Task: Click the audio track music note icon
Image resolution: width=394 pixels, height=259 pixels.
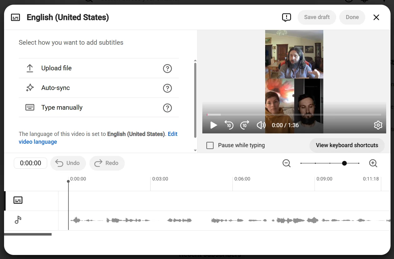Action: [x=18, y=220]
